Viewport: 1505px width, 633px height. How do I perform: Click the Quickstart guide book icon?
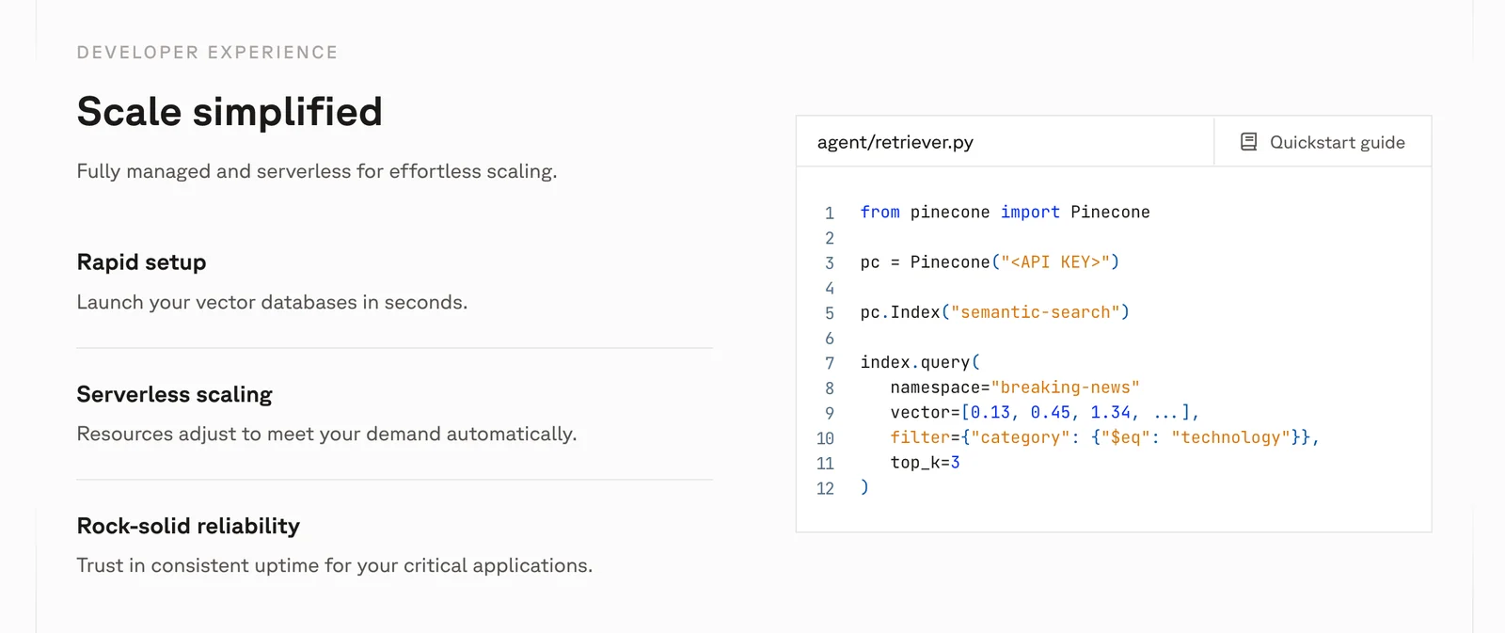pyautogui.click(x=1248, y=142)
